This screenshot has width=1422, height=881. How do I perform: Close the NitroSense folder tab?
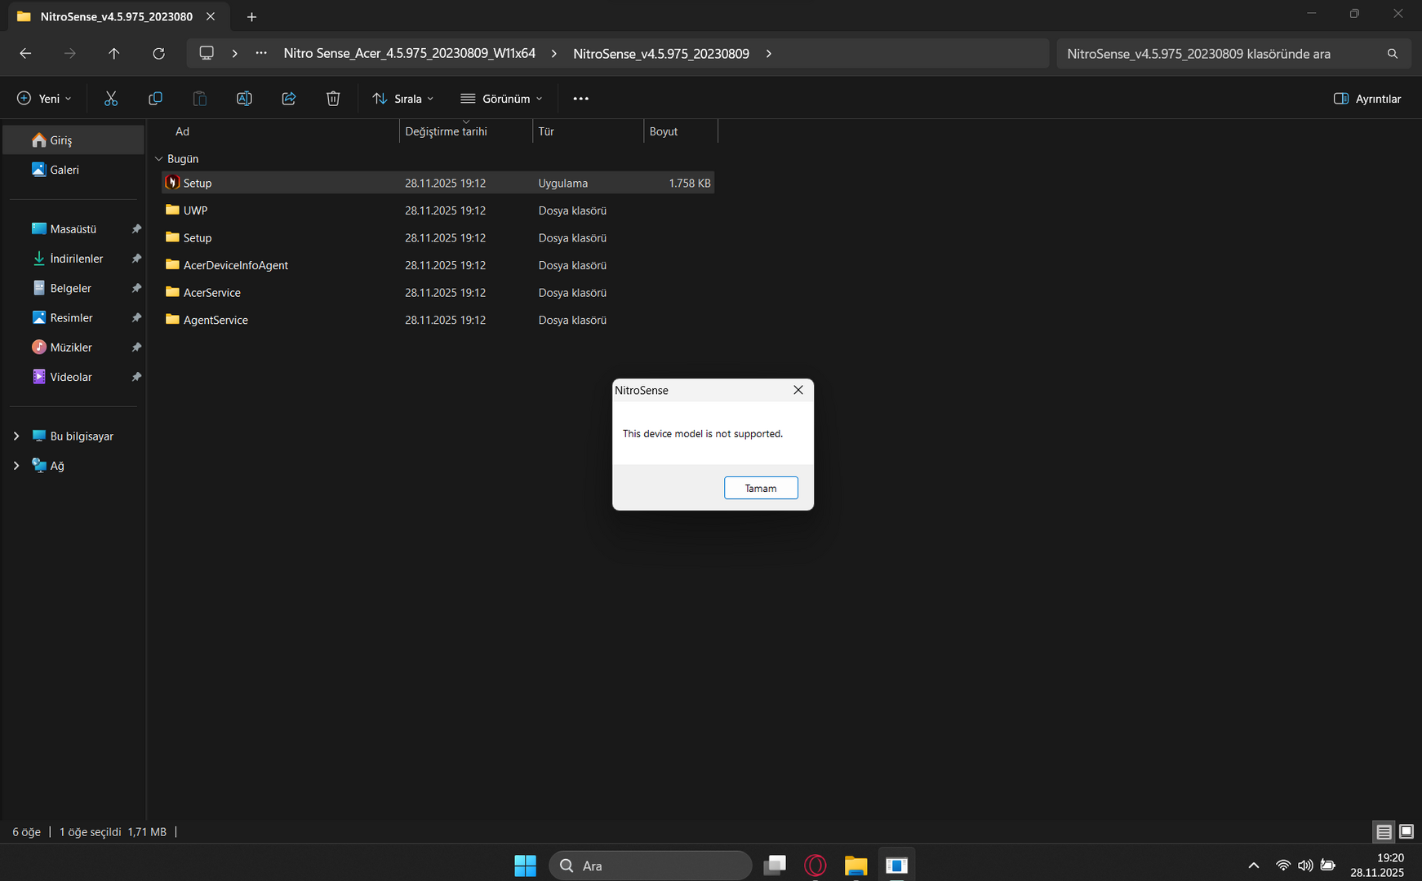click(211, 16)
